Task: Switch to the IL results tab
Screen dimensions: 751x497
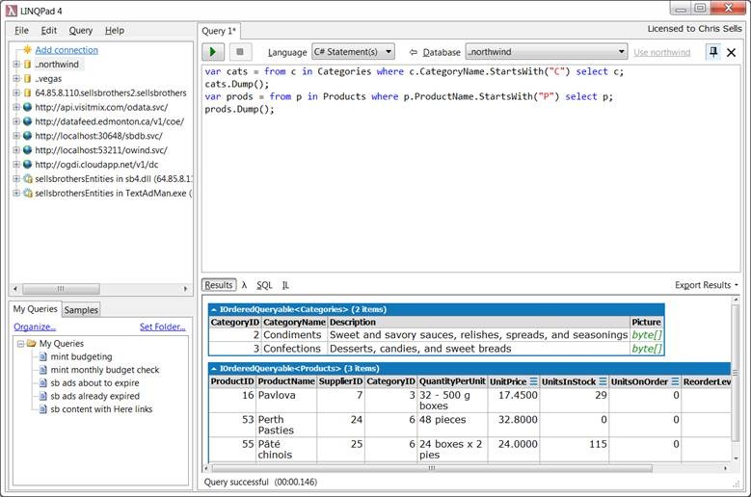Action: [285, 285]
